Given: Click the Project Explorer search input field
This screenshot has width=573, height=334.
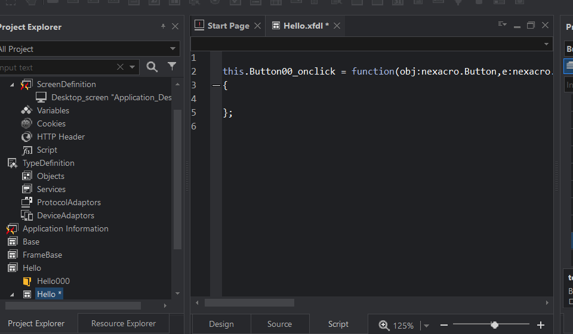Looking at the screenshot, I should pos(58,67).
